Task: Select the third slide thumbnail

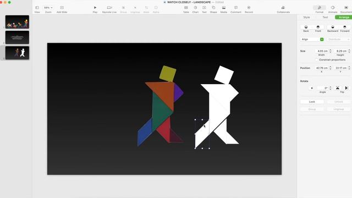Action: 17,53
